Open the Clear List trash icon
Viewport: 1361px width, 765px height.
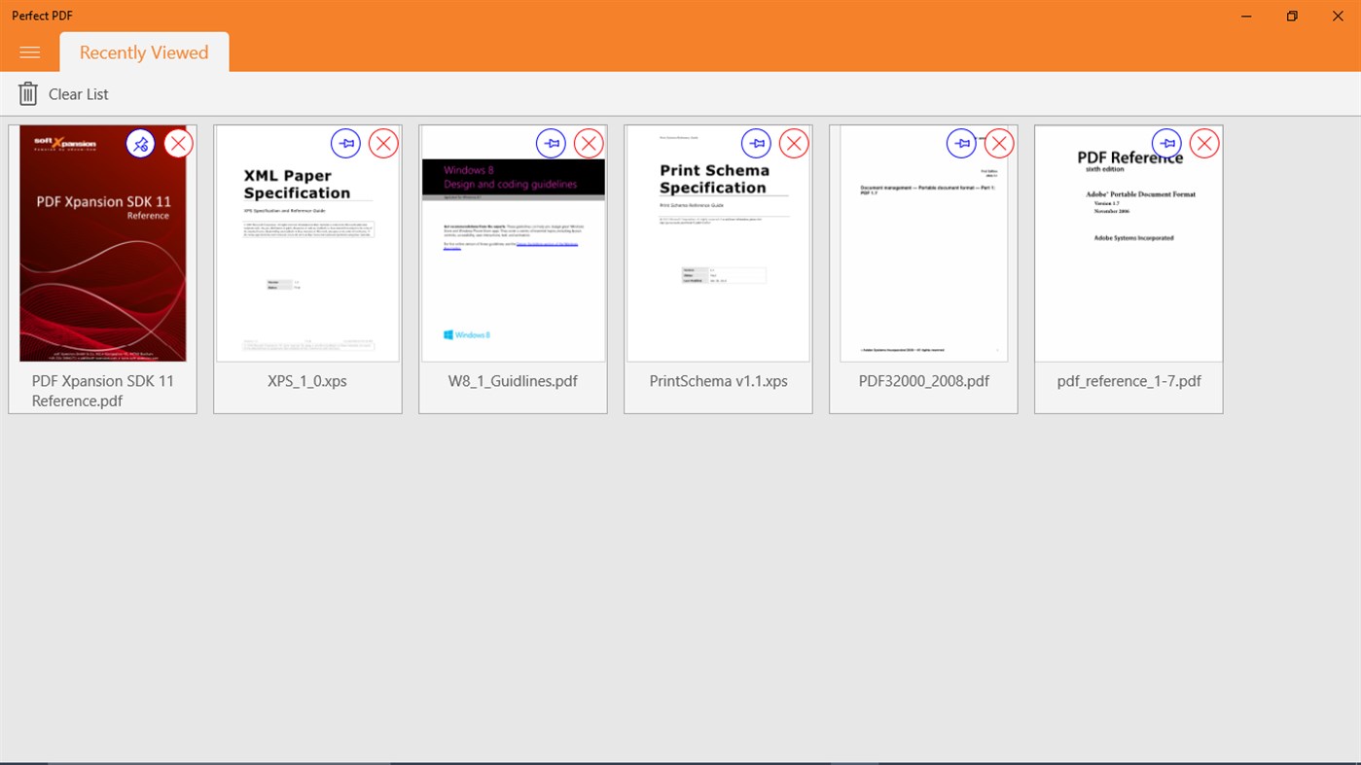[x=28, y=93]
